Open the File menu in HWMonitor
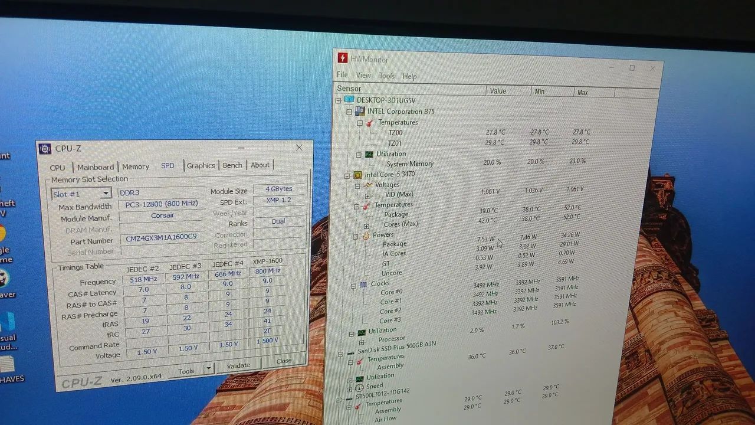Viewport: 755px width, 425px height. pos(342,74)
